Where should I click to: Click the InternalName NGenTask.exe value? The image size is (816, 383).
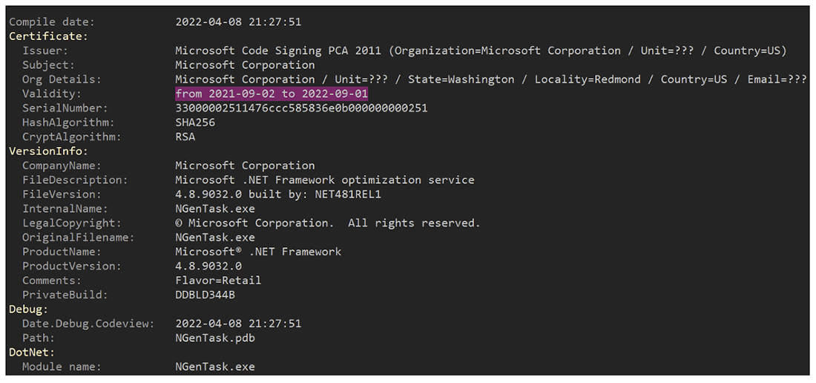[215, 209]
